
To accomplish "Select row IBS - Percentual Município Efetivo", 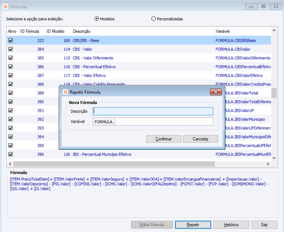I will coord(139,154).
